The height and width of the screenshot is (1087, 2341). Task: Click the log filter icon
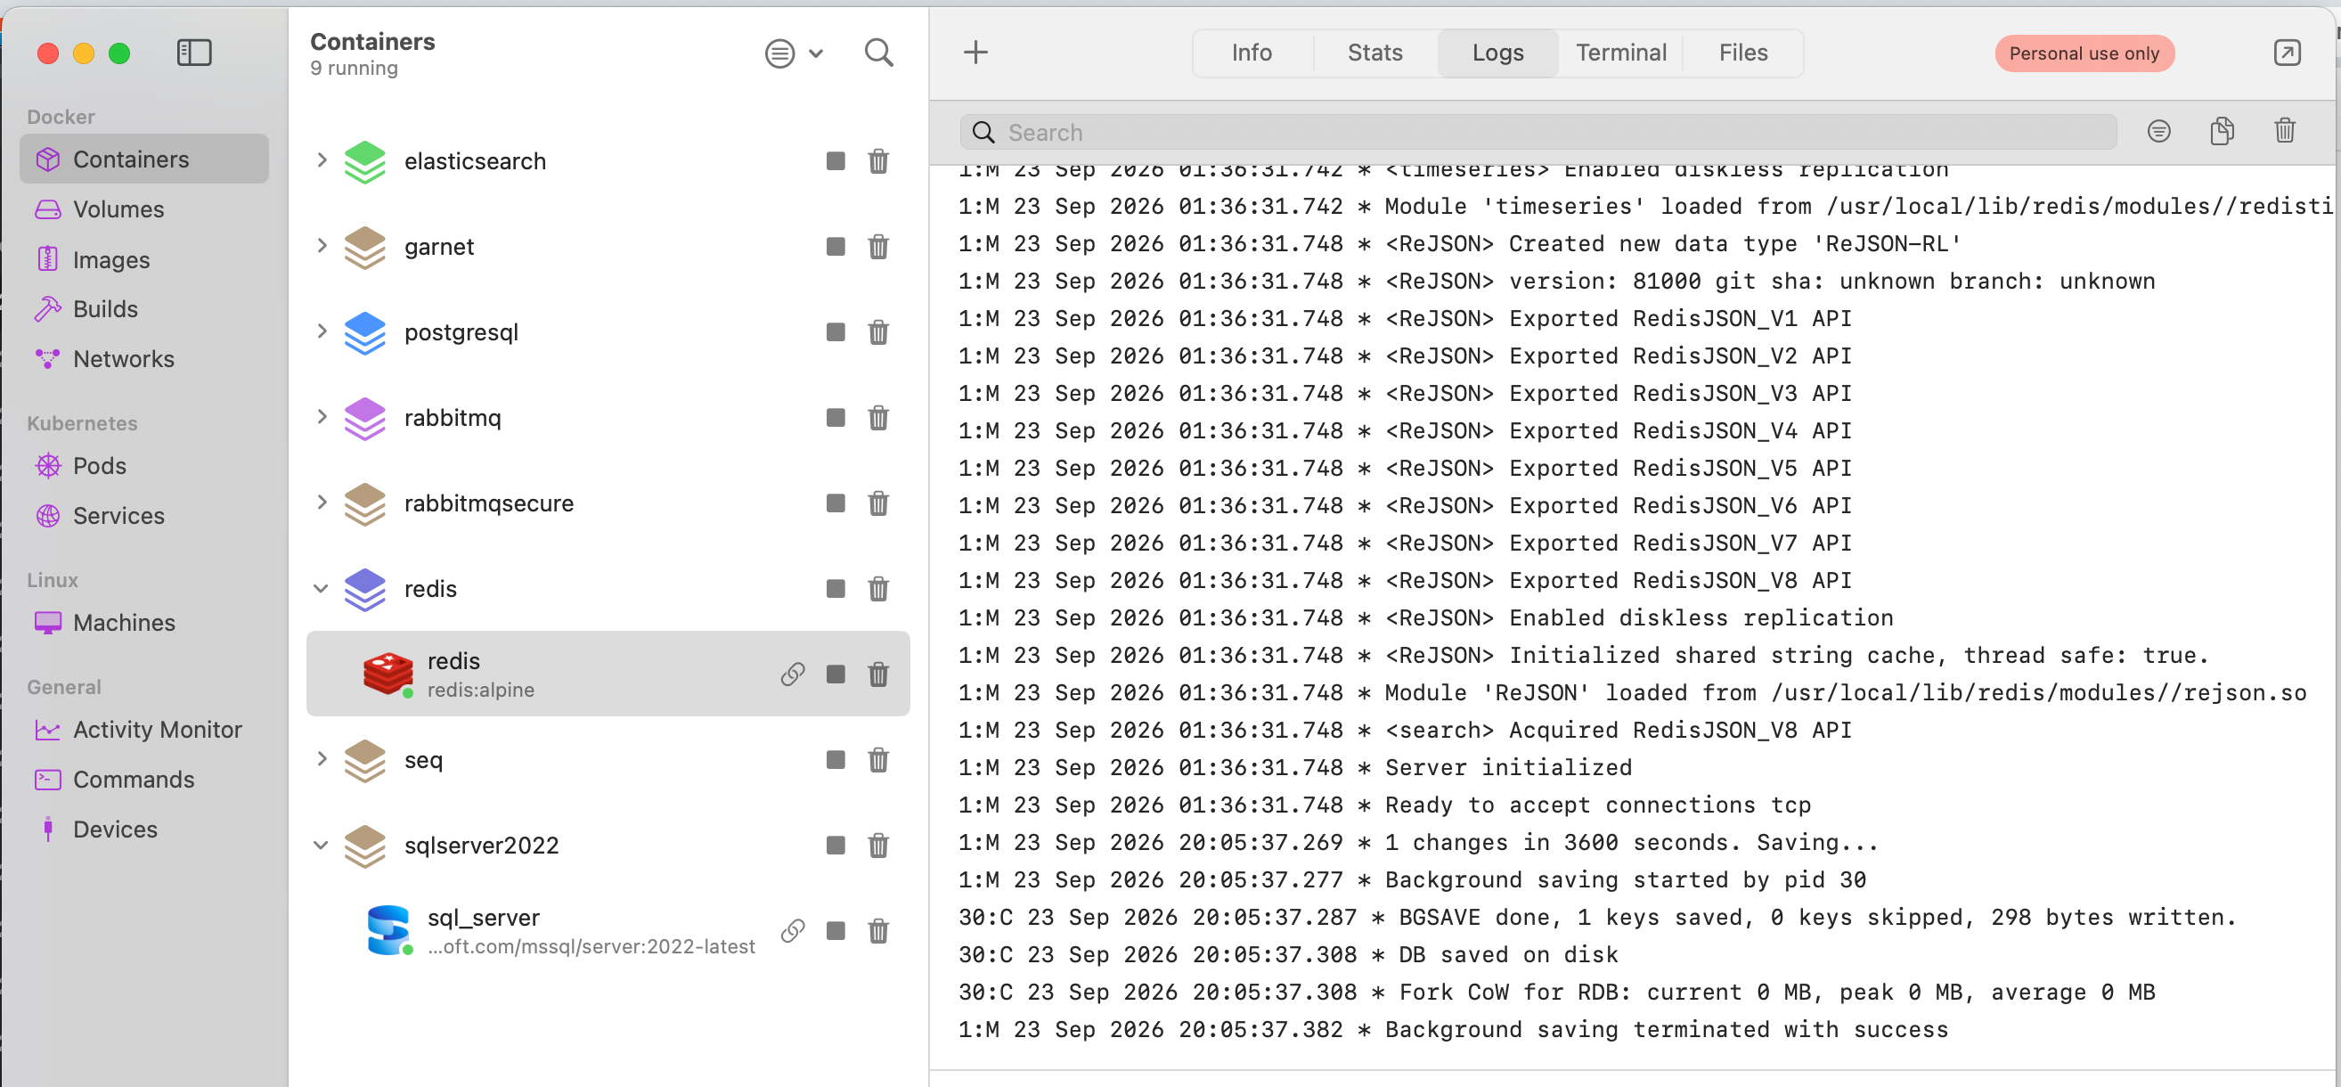point(2159,132)
